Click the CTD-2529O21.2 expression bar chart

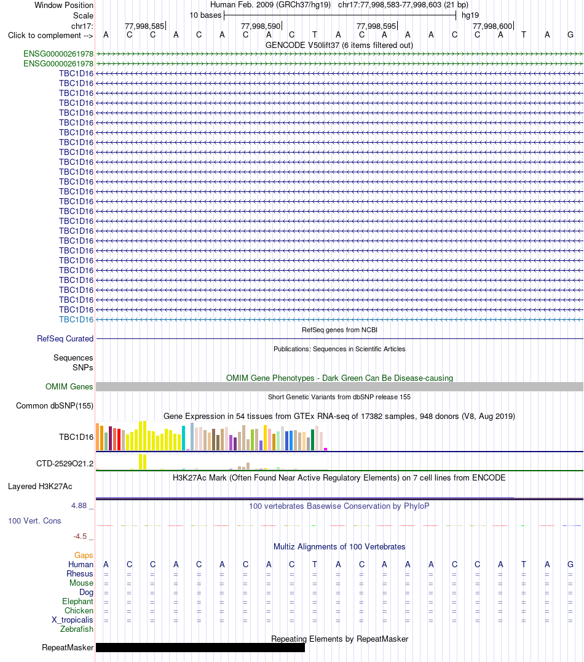(x=212, y=462)
